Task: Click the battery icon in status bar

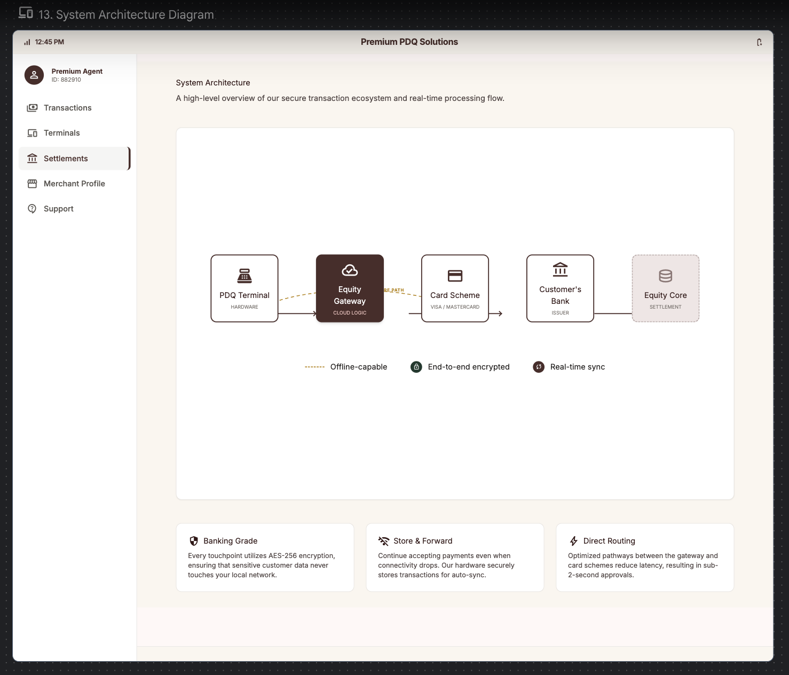Action: (759, 42)
